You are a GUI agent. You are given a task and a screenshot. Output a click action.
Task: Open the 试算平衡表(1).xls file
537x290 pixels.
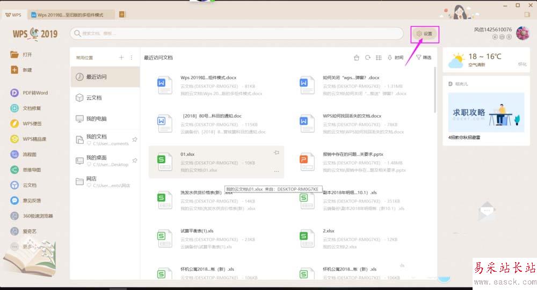pyautogui.click(x=216, y=238)
